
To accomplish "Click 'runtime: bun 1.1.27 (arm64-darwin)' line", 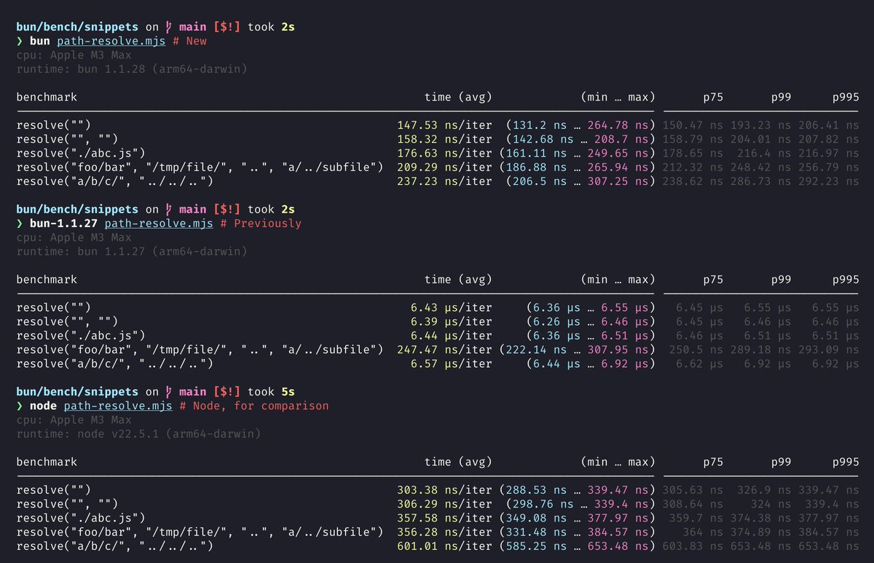I will pyautogui.click(x=132, y=251).
